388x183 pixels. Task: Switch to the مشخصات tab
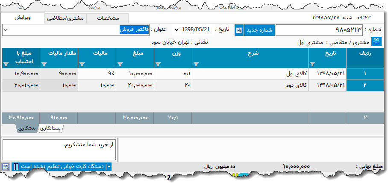pos(108,18)
